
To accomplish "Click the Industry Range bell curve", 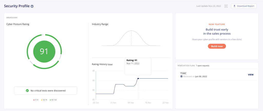I will [x=131, y=38].
